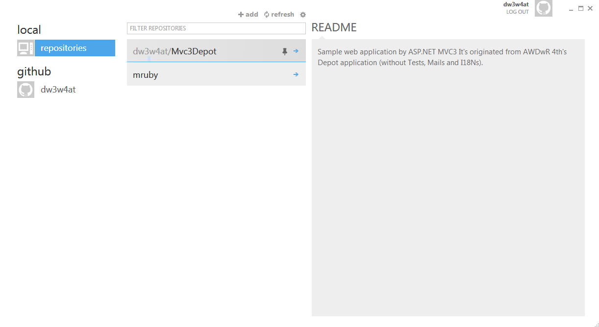The image size is (599, 327).
Task: Open the mruby repository via its arrow
Action: pyautogui.click(x=296, y=74)
